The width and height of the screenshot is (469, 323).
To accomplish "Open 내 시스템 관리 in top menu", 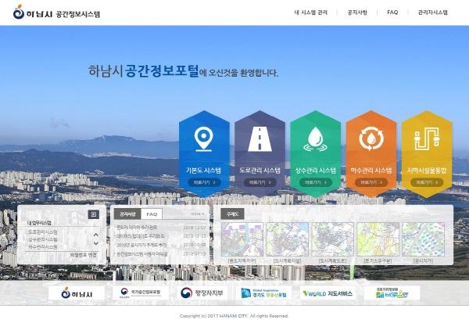I will 312,13.
